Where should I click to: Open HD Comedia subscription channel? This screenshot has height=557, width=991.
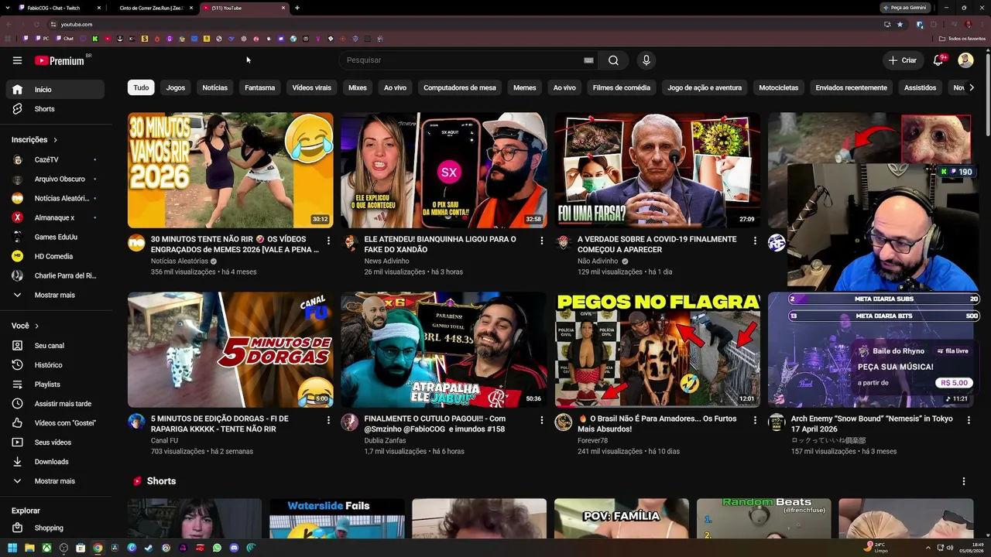(54, 257)
